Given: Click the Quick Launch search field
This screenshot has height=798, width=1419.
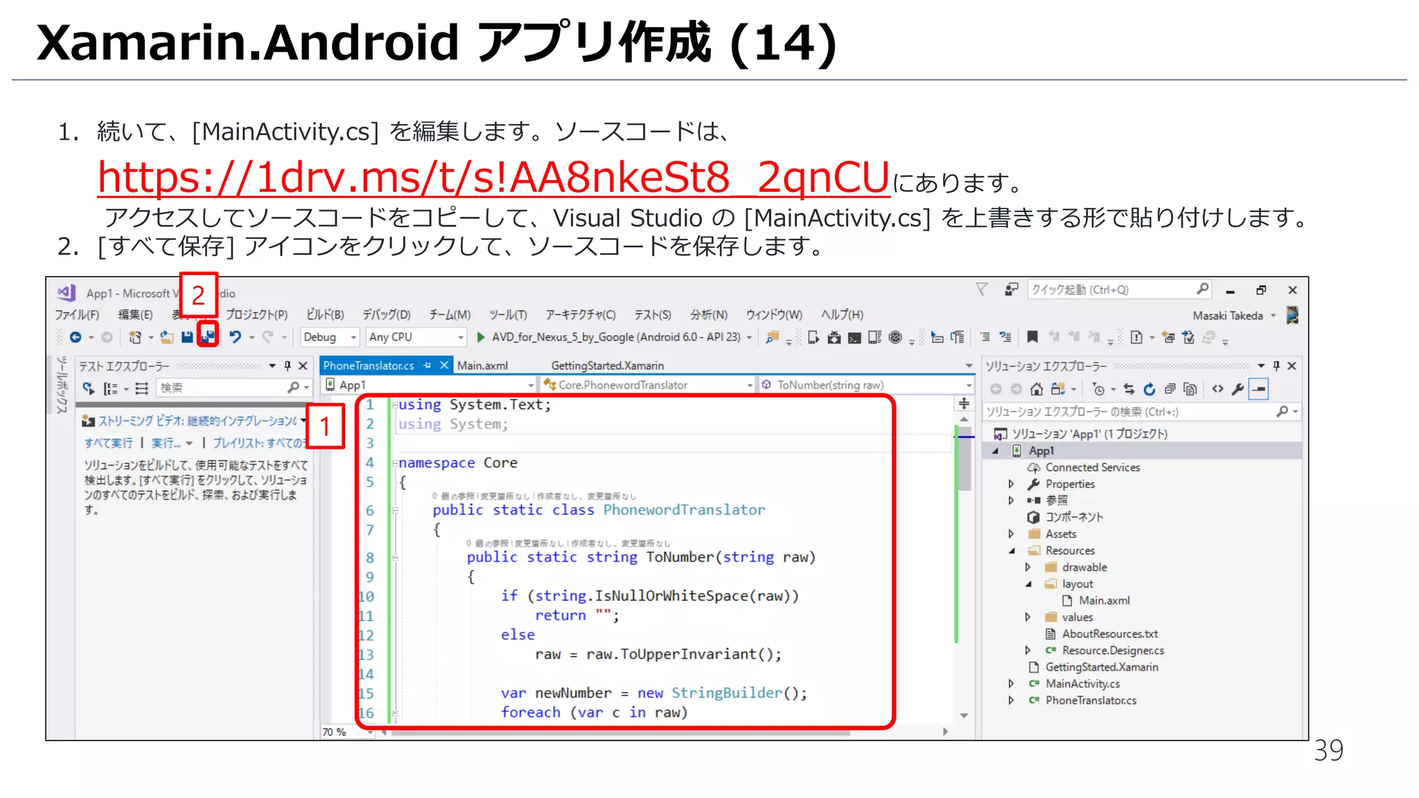Looking at the screenshot, I should click(x=1120, y=290).
